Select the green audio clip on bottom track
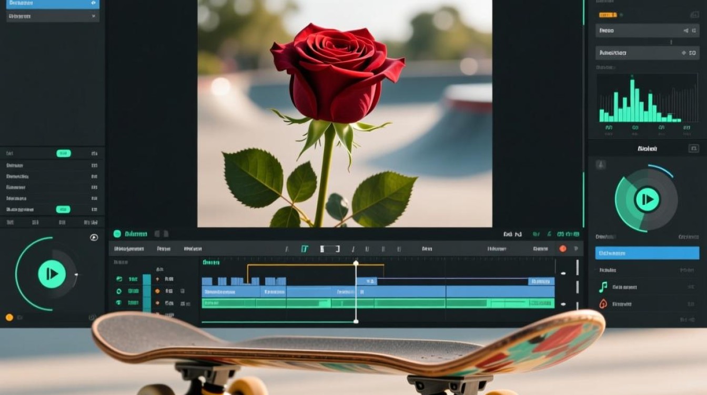Viewport: 707px width, 395px height. pyautogui.click(x=378, y=303)
